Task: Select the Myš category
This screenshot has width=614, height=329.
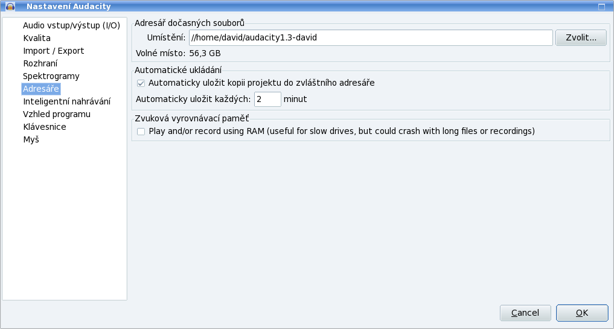Action: point(31,139)
